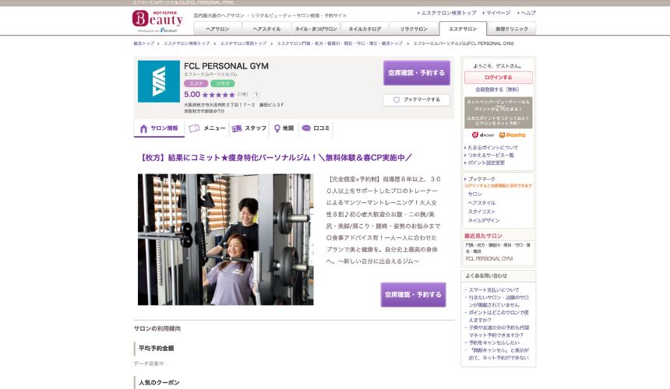670x389 pixels.
Task: Open the sidebar ブックマーク link
Action: click(481, 179)
